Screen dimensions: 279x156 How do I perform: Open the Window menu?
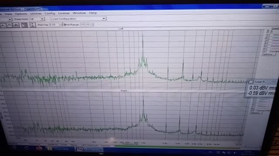79,13
